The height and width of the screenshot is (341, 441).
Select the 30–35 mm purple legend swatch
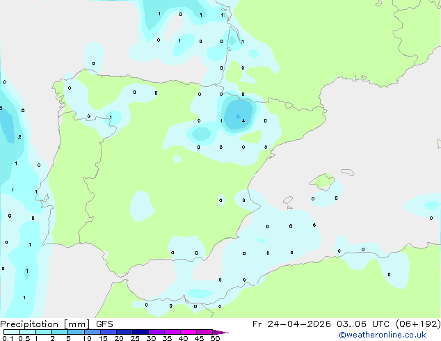(x=157, y=332)
